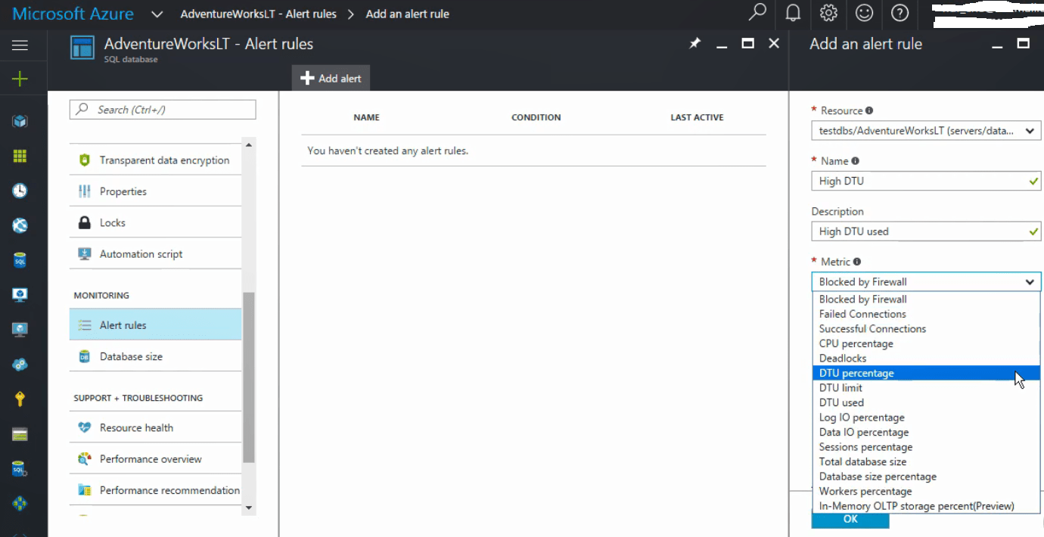Open the settings gear in top bar

[x=828, y=13]
